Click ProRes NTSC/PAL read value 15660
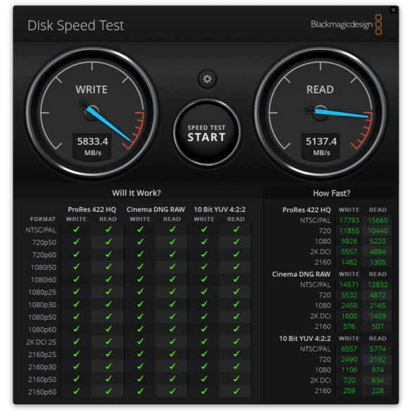This screenshot has height=412, width=412. point(377,220)
